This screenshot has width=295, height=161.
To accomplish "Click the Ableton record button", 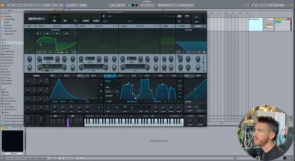I will (x=136, y=5).
